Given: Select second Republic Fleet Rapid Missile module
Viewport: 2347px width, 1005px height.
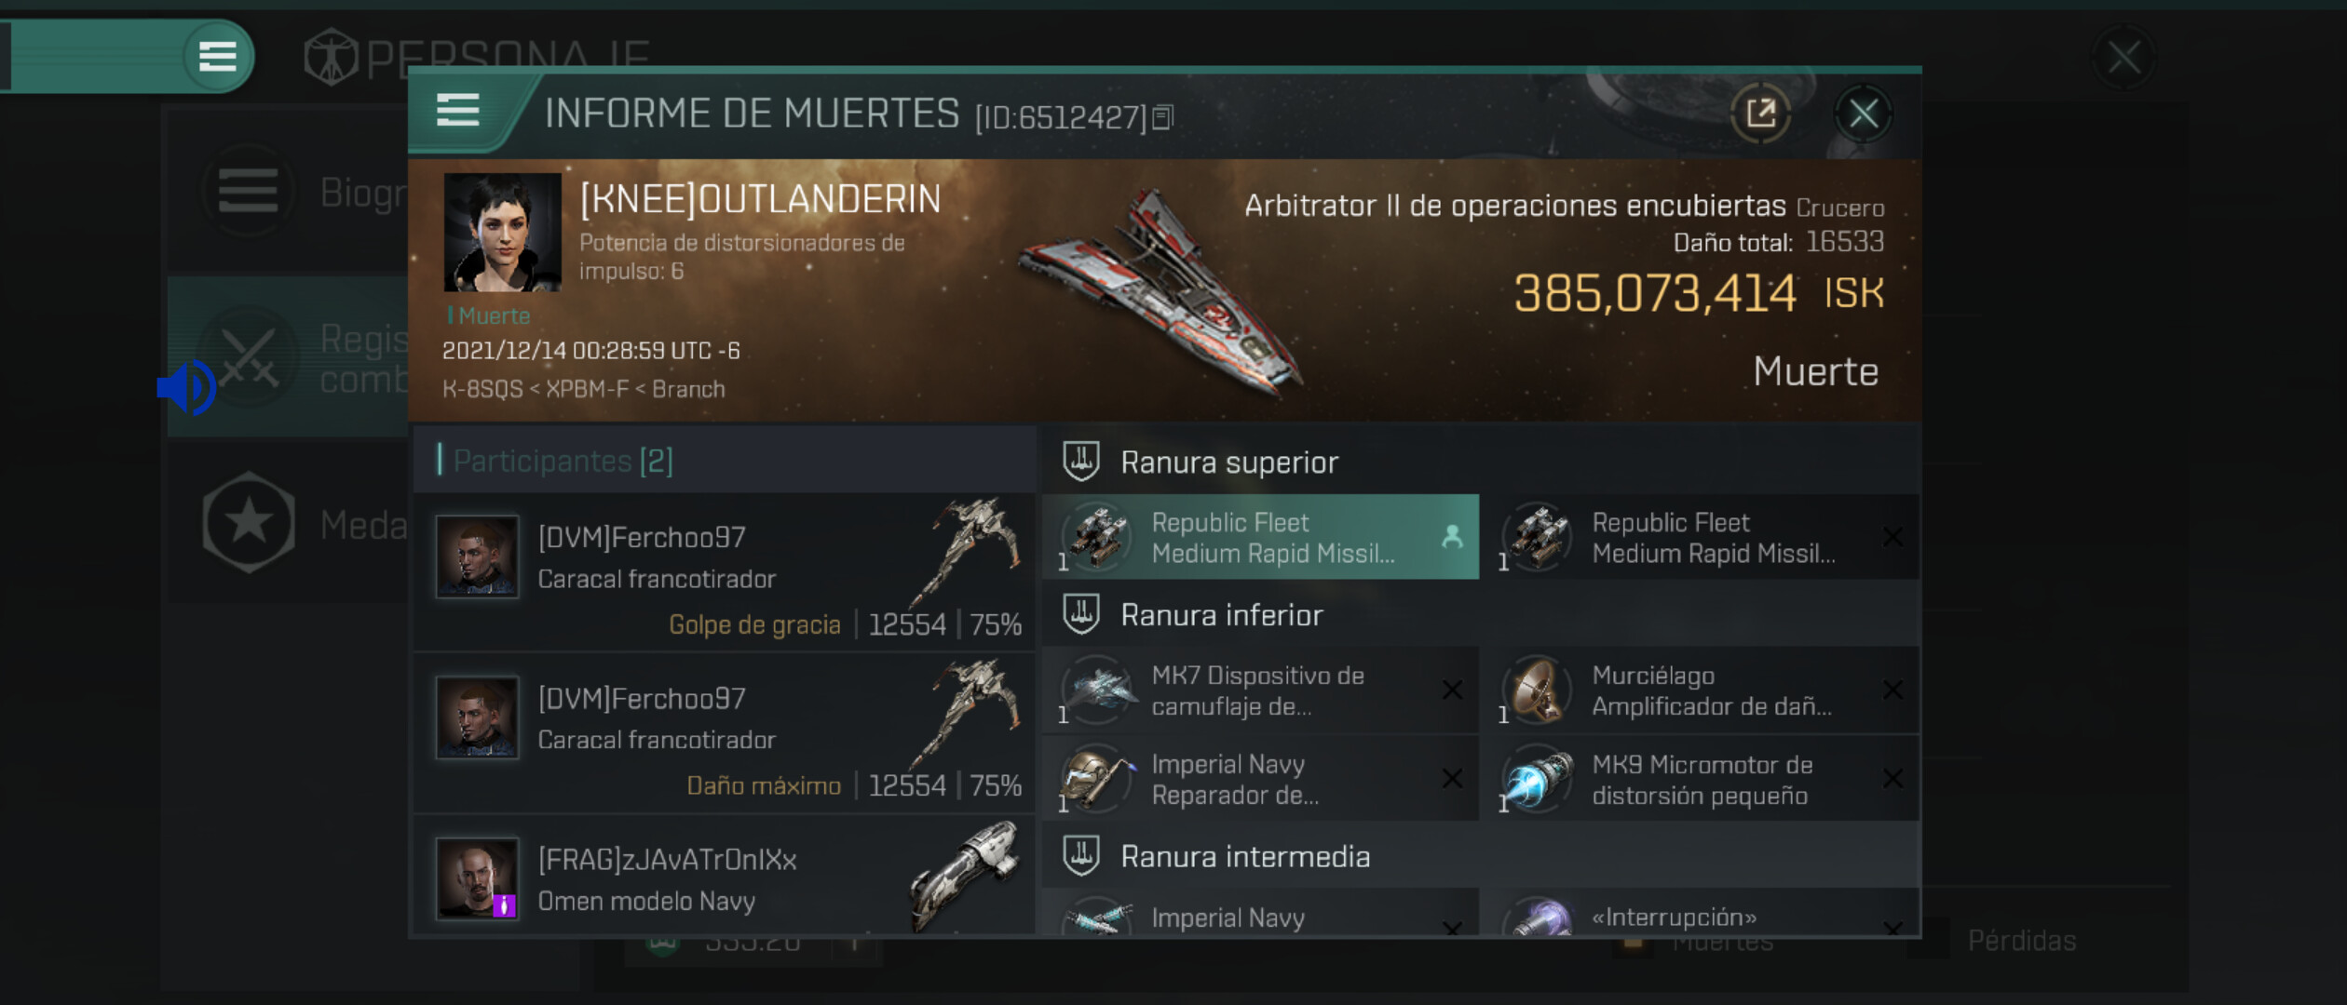Looking at the screenshot, I should pos(1702,537).
